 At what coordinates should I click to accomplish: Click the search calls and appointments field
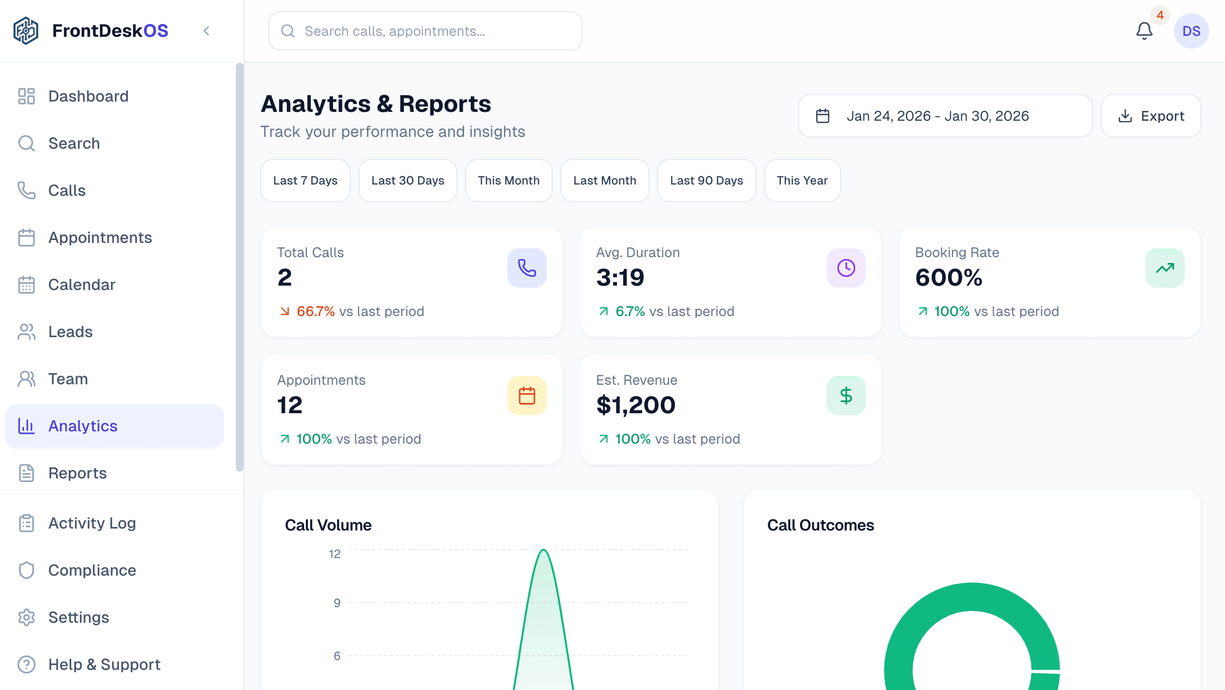coord(424,31)
